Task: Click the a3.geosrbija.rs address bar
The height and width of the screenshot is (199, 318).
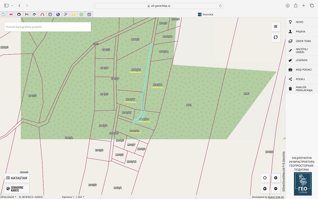Action: (159, 6)
